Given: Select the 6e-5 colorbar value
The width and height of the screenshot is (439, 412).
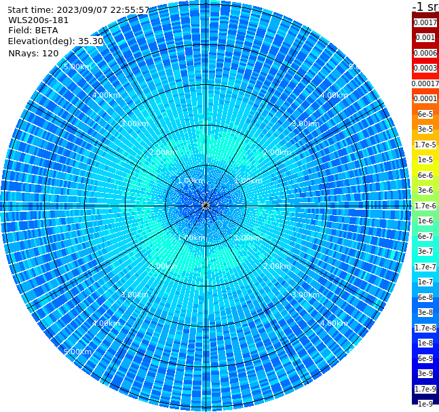Looking at the screenshot, I should click(x=425, y=114).
